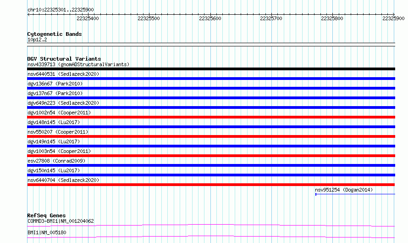
Task: Select variant label dgv649n223 (Sedlazeck2020)
Action: pos(63,103)
